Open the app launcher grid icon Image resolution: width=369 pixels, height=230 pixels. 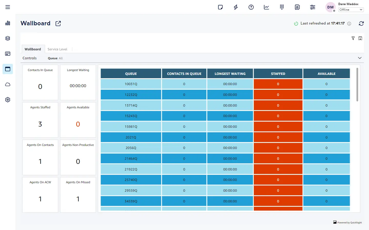point(282,7)
